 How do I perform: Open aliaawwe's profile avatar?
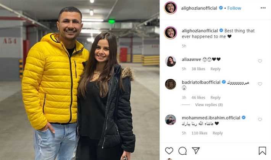pos(171,61)
